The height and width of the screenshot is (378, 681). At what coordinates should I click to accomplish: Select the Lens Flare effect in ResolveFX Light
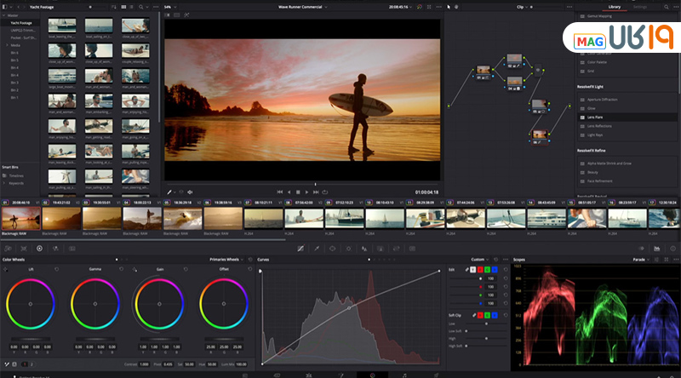[x=597, y=117]
